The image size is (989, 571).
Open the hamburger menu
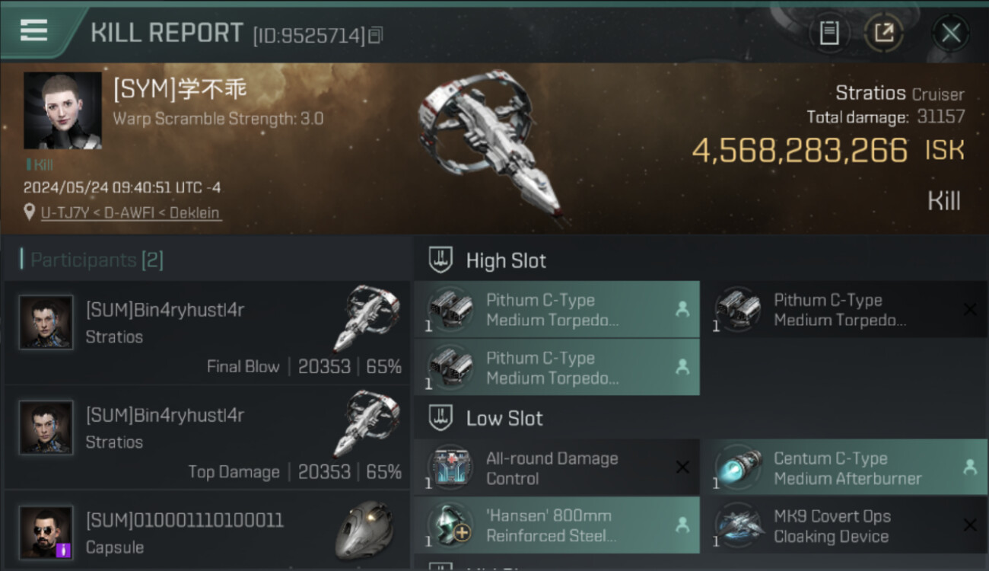[x=33, y=30]
